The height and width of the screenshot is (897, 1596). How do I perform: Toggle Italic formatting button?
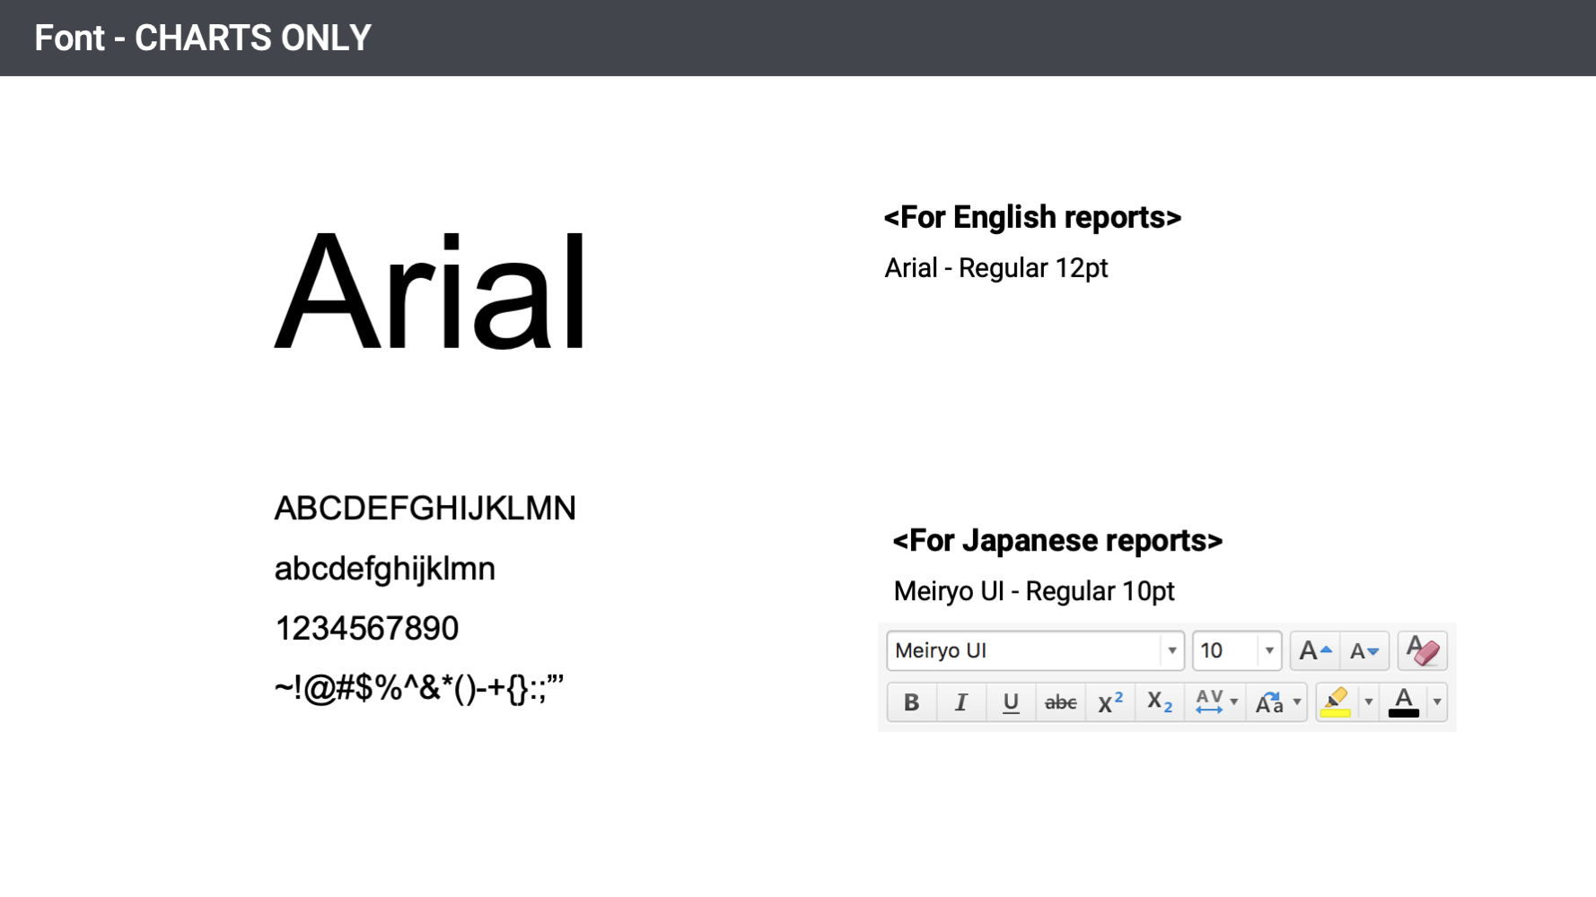(x=960, y=702)
